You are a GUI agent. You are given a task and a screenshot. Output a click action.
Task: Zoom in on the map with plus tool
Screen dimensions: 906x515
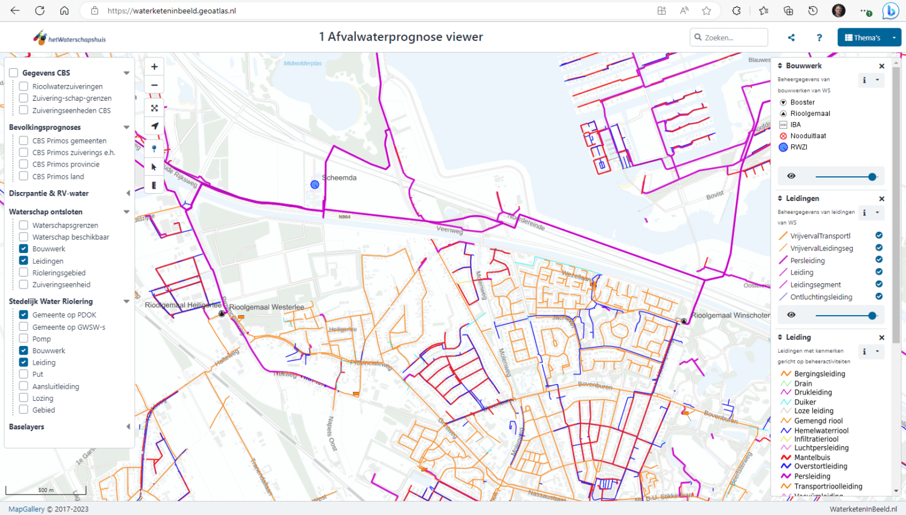click(154, 66)
